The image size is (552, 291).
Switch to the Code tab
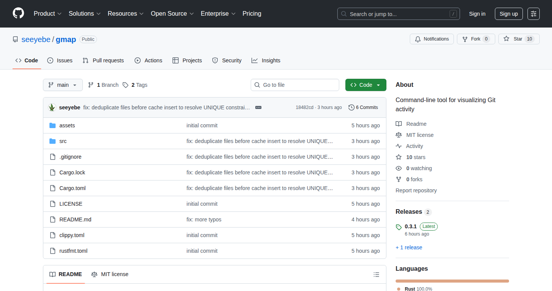click(x=27, y=60)
